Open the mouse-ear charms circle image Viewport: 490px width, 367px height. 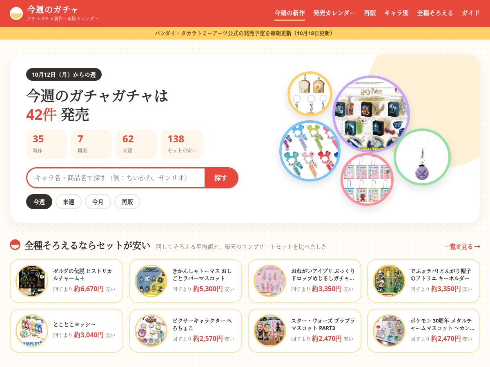(x=310, y=151)
